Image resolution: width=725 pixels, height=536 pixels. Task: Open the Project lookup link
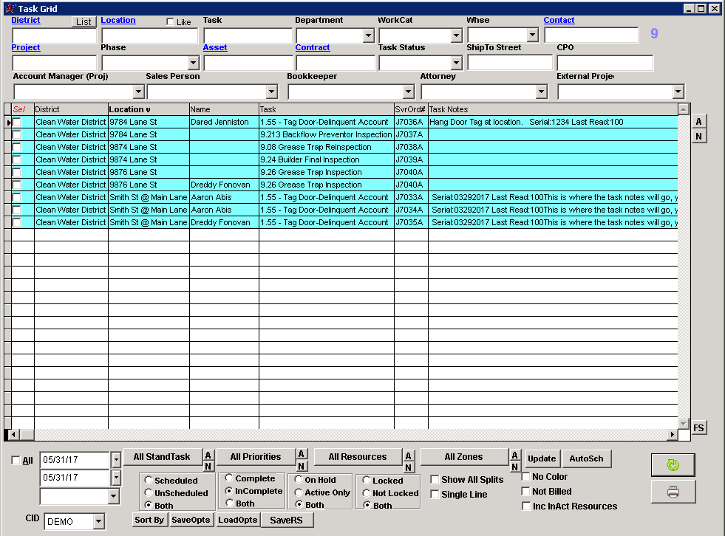pyautogui.click(x=26, y=47)
